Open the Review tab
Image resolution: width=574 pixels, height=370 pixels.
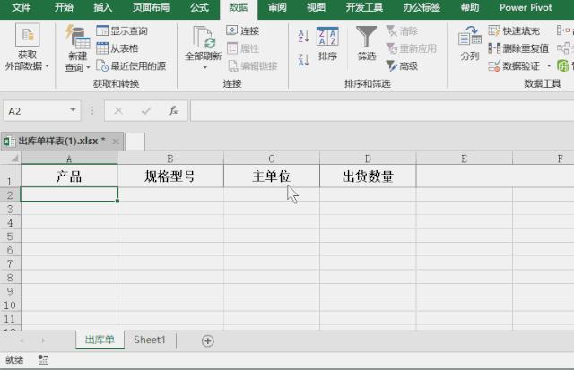(x=277, y=7)
